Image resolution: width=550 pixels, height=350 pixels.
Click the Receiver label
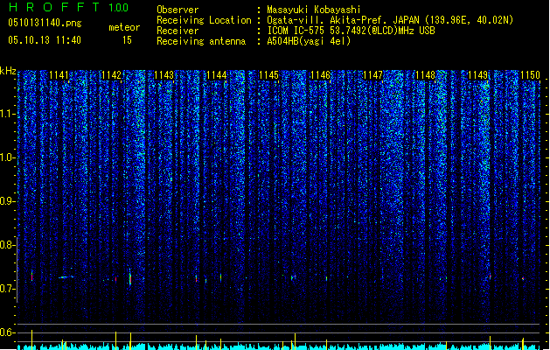178,31
